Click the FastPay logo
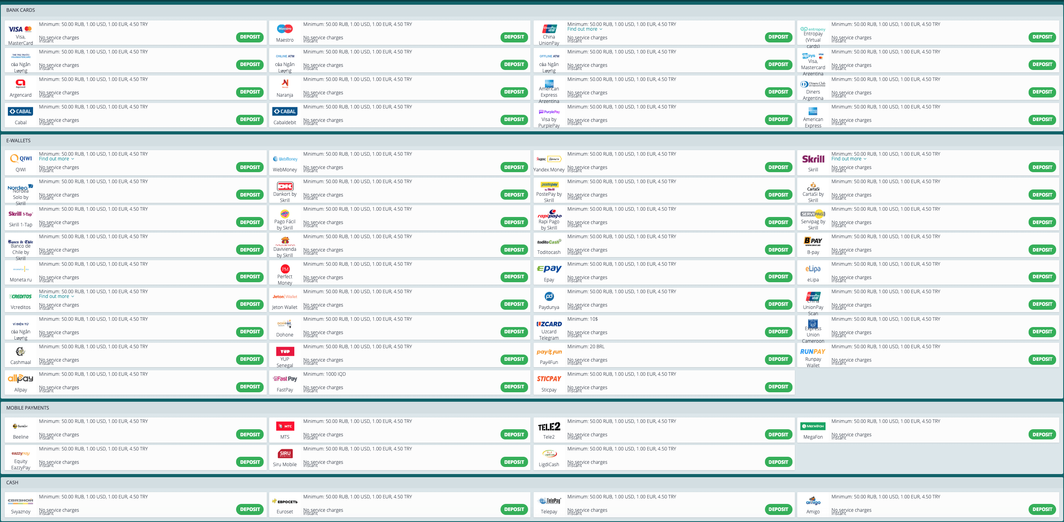This screenshot has height=522, width=1064. point(284,379)
